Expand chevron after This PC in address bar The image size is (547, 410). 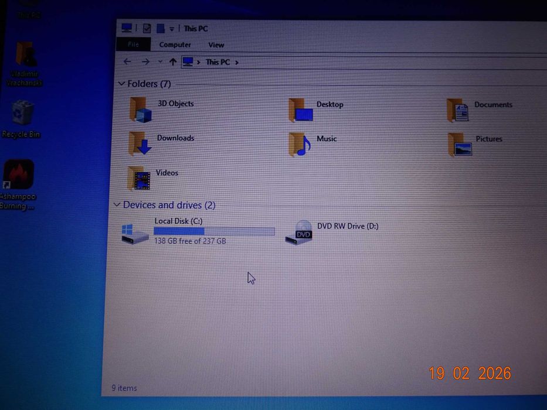(x=237, y=63)
